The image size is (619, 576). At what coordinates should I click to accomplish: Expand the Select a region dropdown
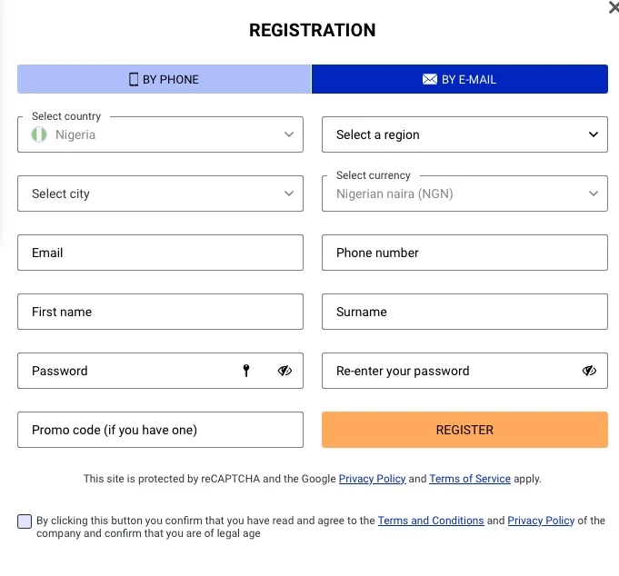(464, 134)
